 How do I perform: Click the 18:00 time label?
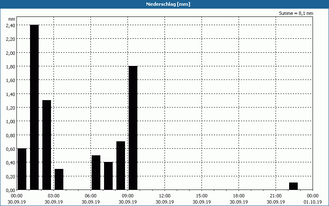click(x=239, y=196)
